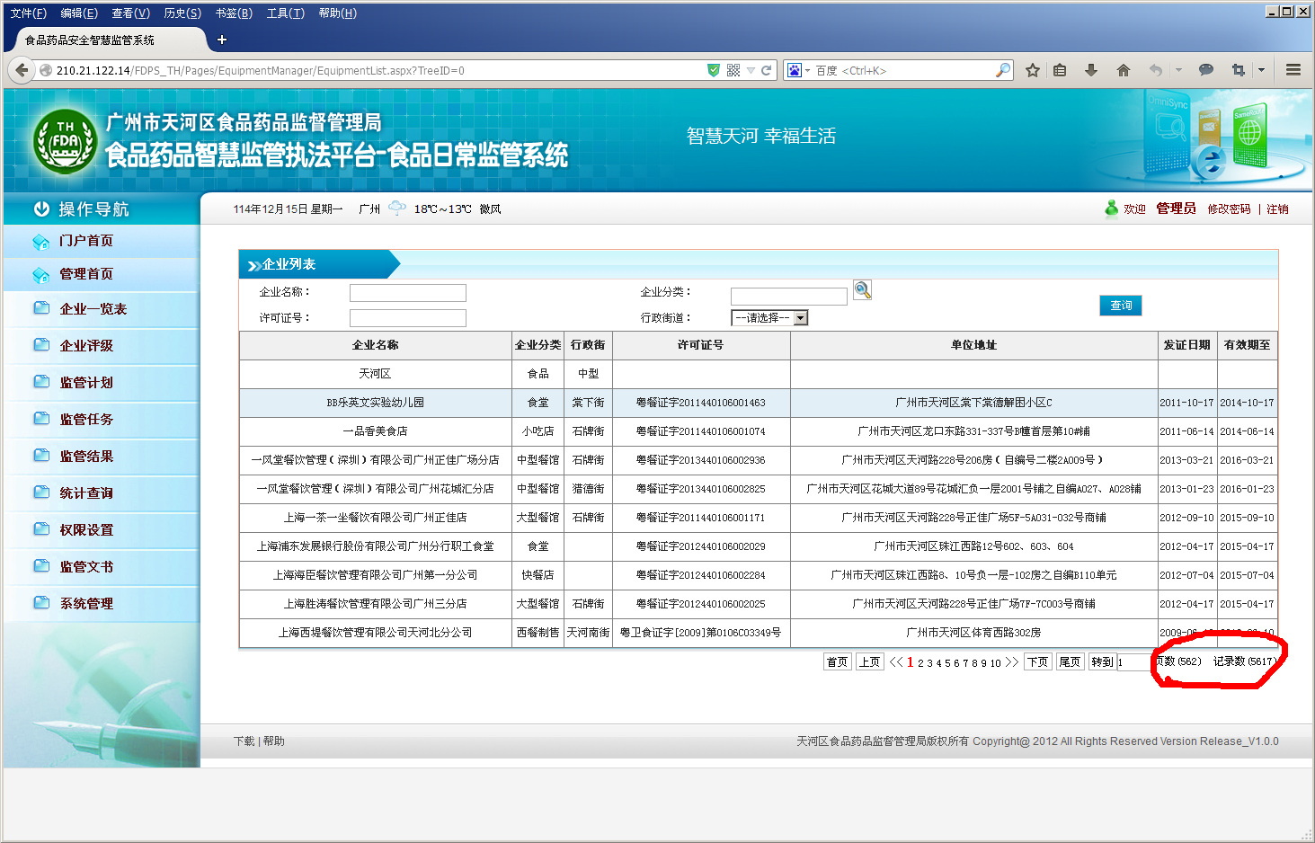Open the chat bubble toolbar icon
1315x843 pixels.
(x=1206, y=70)
